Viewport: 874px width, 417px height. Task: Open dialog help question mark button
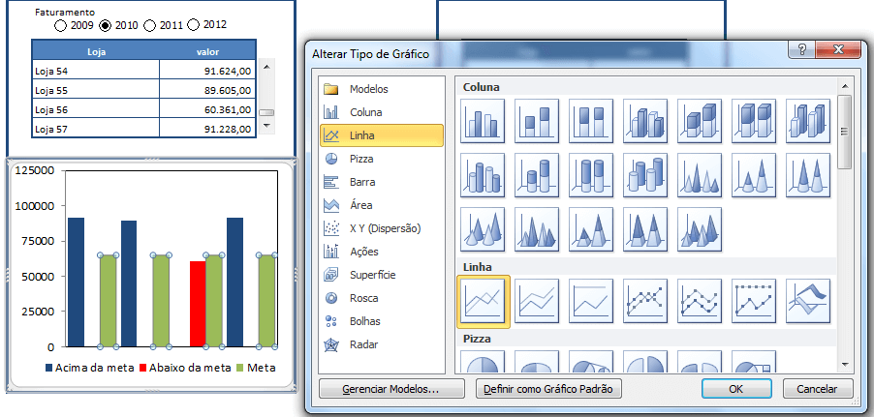(801, 49)
